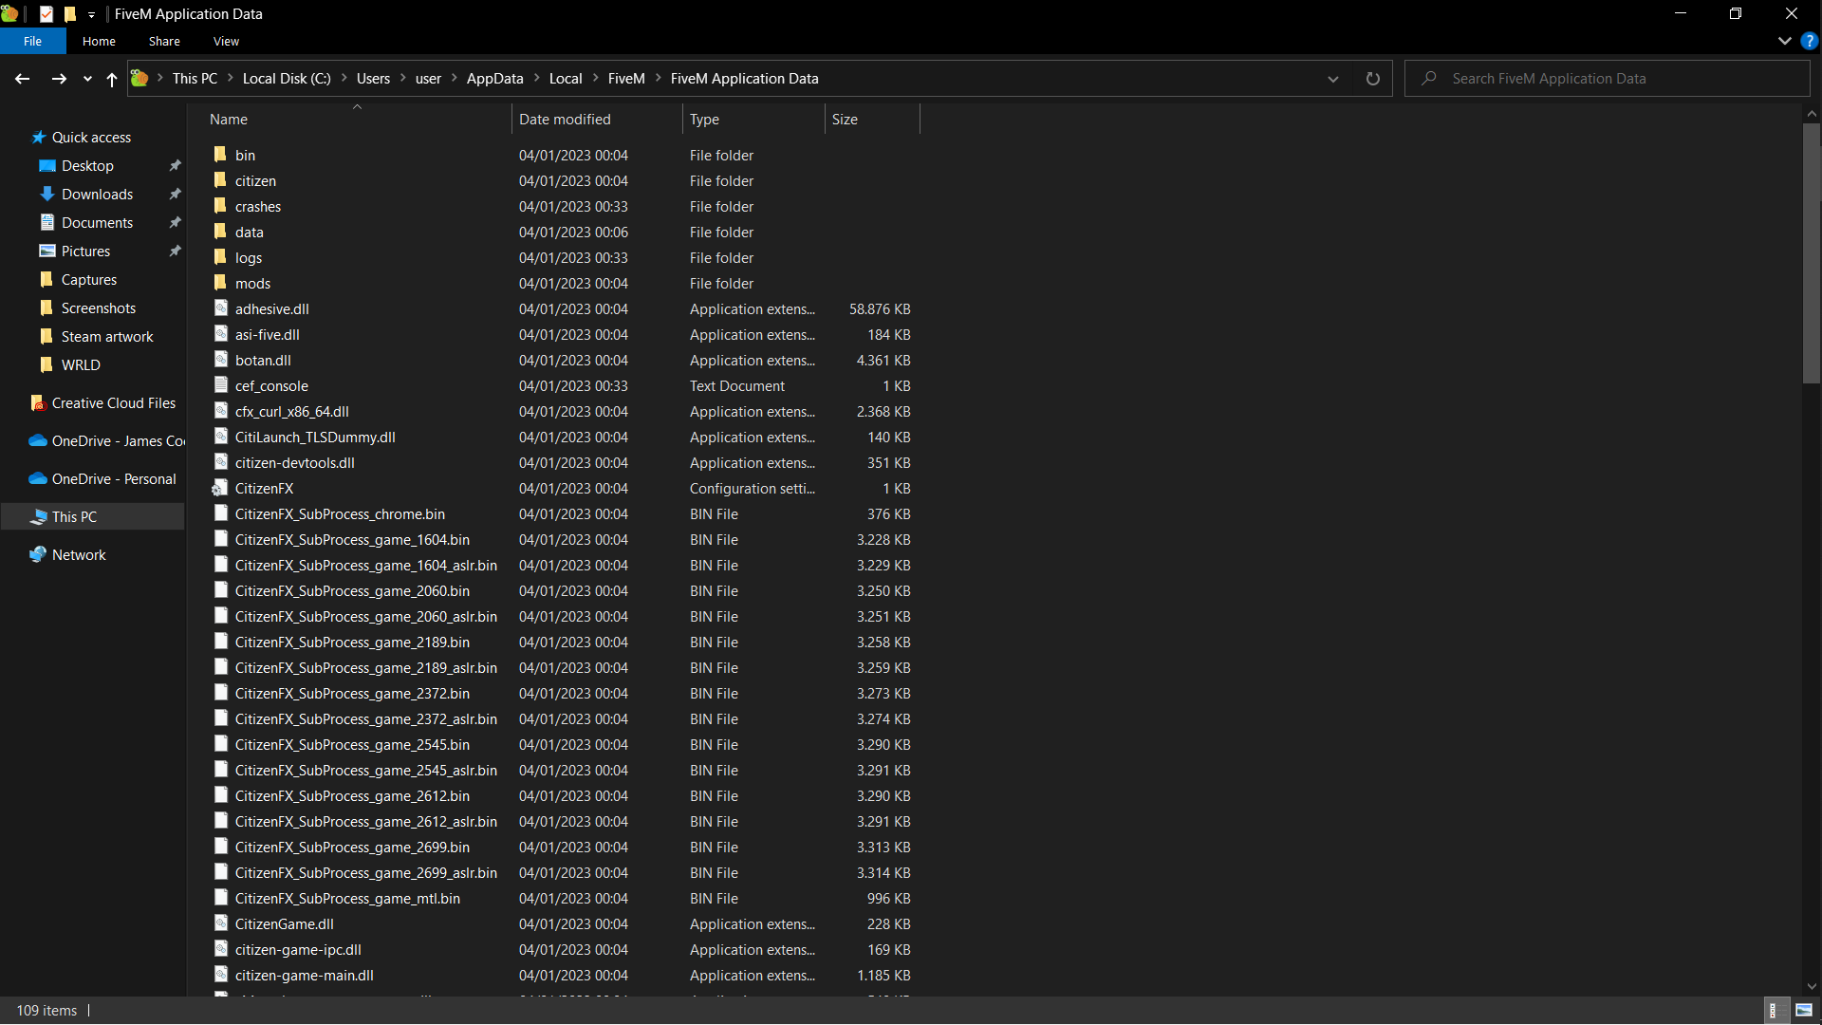Click the Local Disk (C:) breadcrumb

(287, 79)
